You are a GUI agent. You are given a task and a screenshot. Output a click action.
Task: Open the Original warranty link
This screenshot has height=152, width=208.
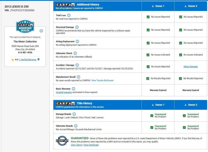coord(64,92)
